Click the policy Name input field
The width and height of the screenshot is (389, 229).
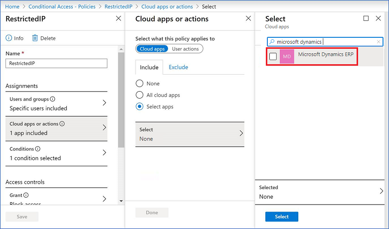pyautogui.click(x=56, y=63)
